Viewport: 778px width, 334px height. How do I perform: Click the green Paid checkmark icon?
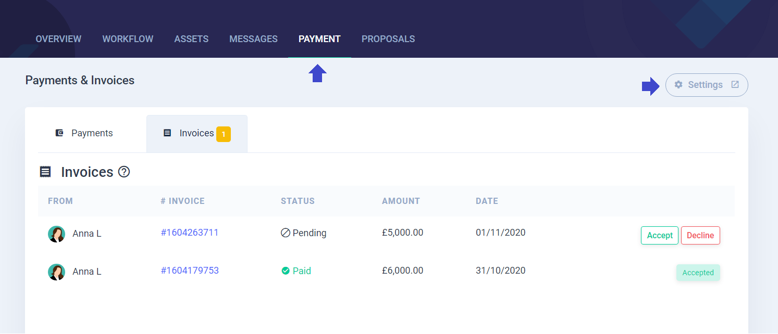(286, 271)
